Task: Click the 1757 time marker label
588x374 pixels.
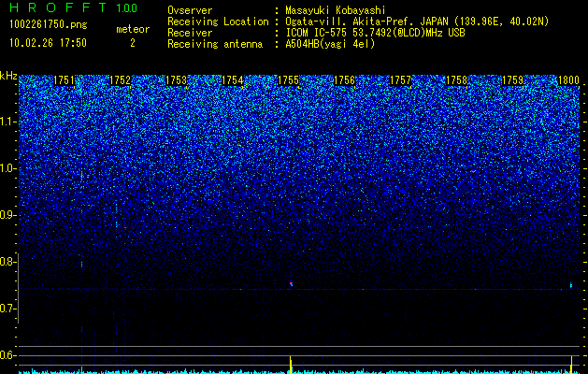Action: [400, 80]
